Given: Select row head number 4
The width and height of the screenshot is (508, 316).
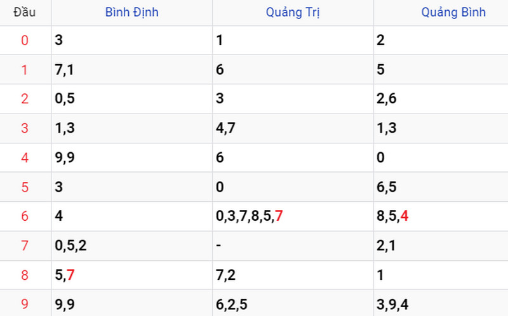Looking at the screenshot, I should coord(25,157).
